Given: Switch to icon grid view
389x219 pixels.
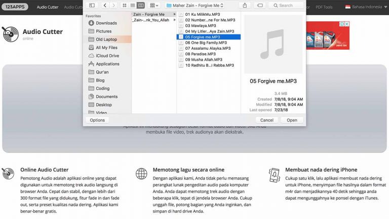Looking at the screenshot, I should (125, 5).
